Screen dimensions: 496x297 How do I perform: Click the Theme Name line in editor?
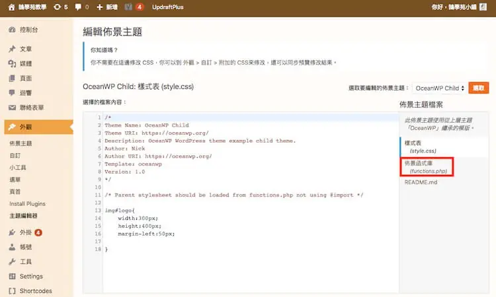[x=147, y=125]
